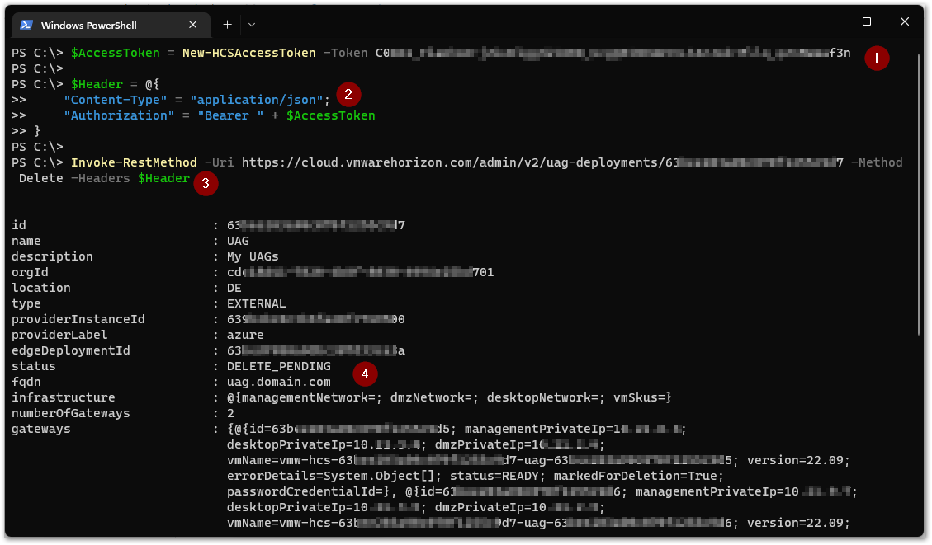Close the Windows PowerShell tab
The height and width of the screenshot is (545, 932).
[x=192, y=25]
